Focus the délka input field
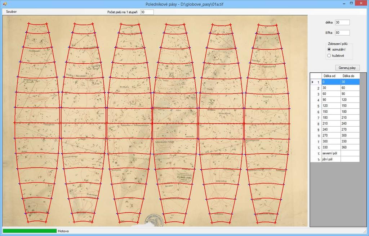This screenshot has width=369, height=236. click(x=342, y=22)
